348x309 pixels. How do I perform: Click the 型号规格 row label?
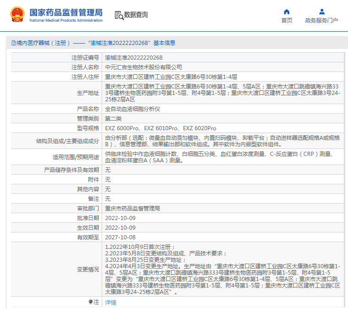tap(88, 128)
